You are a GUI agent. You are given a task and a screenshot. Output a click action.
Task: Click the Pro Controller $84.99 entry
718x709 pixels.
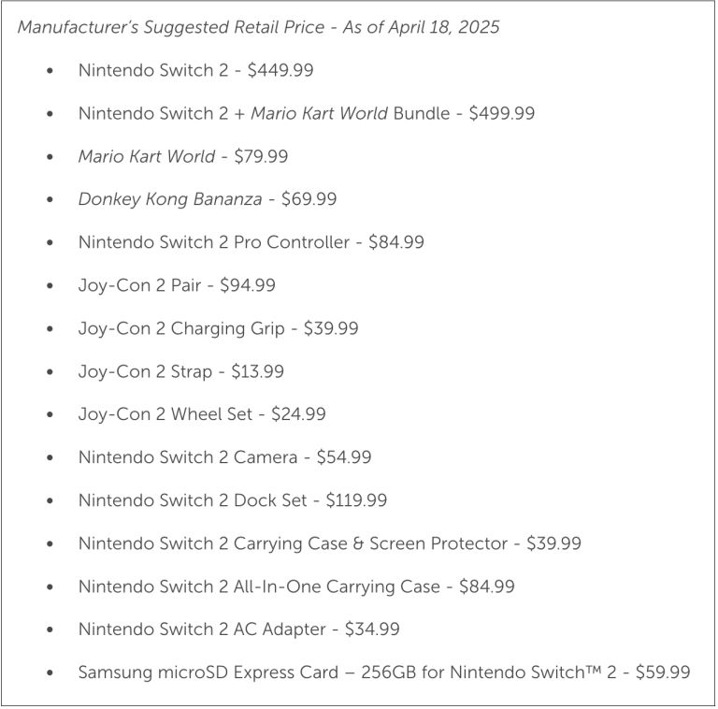coord(251,242)
